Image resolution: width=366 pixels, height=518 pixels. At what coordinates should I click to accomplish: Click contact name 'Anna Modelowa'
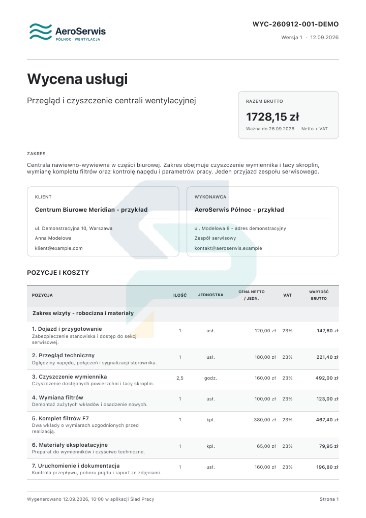click(x=53, y=238)
